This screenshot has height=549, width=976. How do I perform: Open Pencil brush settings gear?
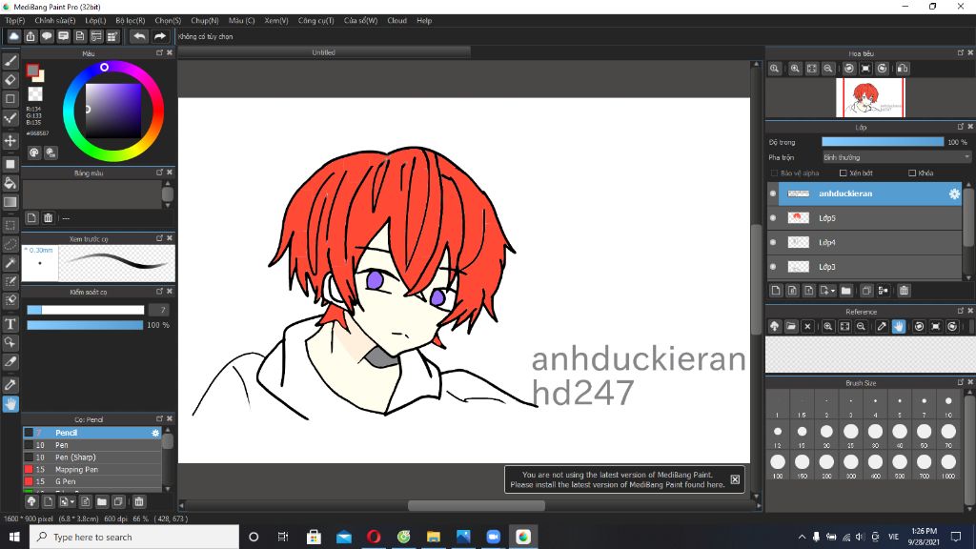click(155, 433)
